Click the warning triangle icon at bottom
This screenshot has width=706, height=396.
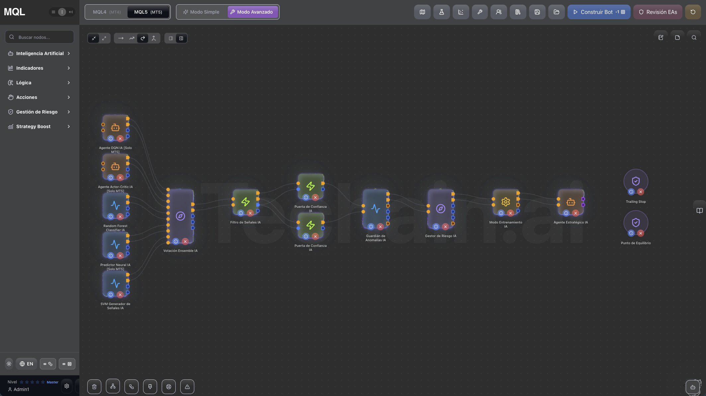187,387
